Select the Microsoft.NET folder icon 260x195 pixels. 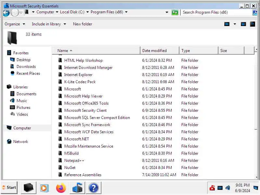pos(60,139)
